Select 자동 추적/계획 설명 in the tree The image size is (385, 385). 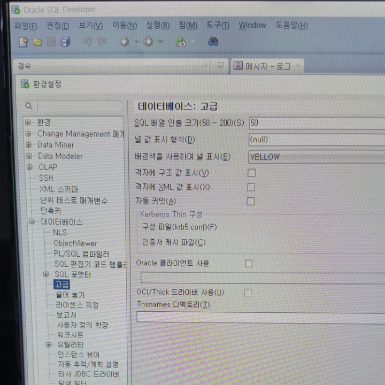tap(88, 364)
